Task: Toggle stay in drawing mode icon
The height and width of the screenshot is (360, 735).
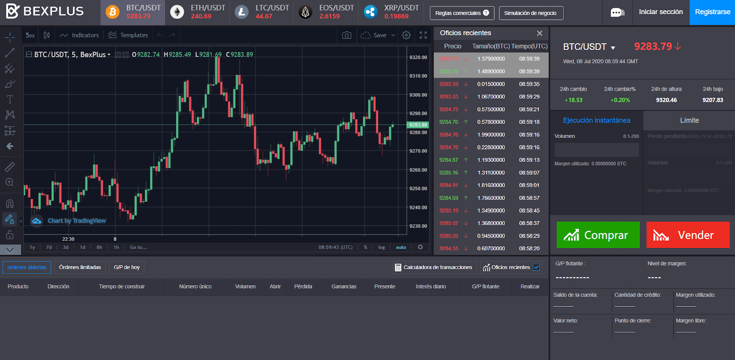Action: (x=10, y=219)
